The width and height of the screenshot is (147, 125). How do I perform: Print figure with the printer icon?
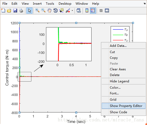click(21, 10)
